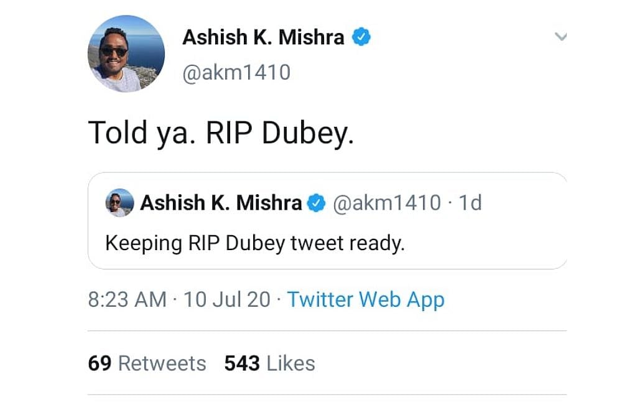Click the verified badge next to Ashish K. Mishra
This screenshot has width=622, height=415.
pos(361,37)
